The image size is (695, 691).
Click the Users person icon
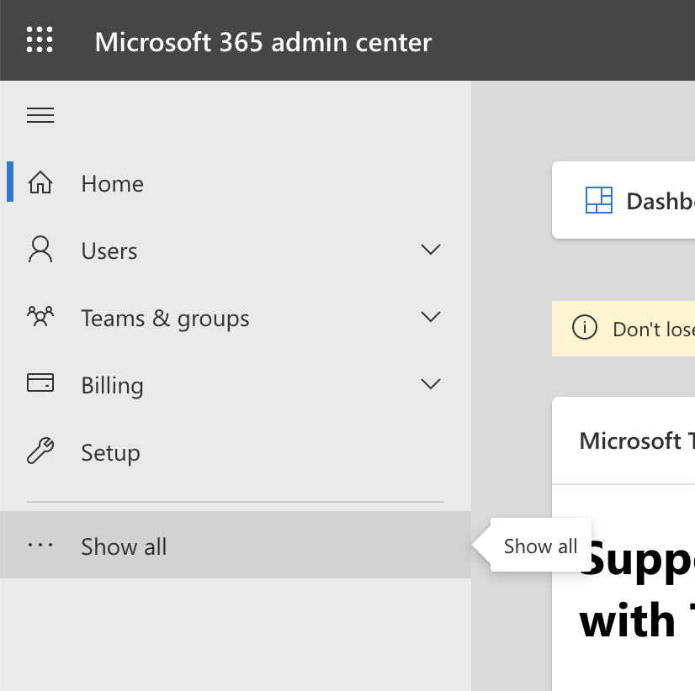pyautogui.click(x=40, y=249)
